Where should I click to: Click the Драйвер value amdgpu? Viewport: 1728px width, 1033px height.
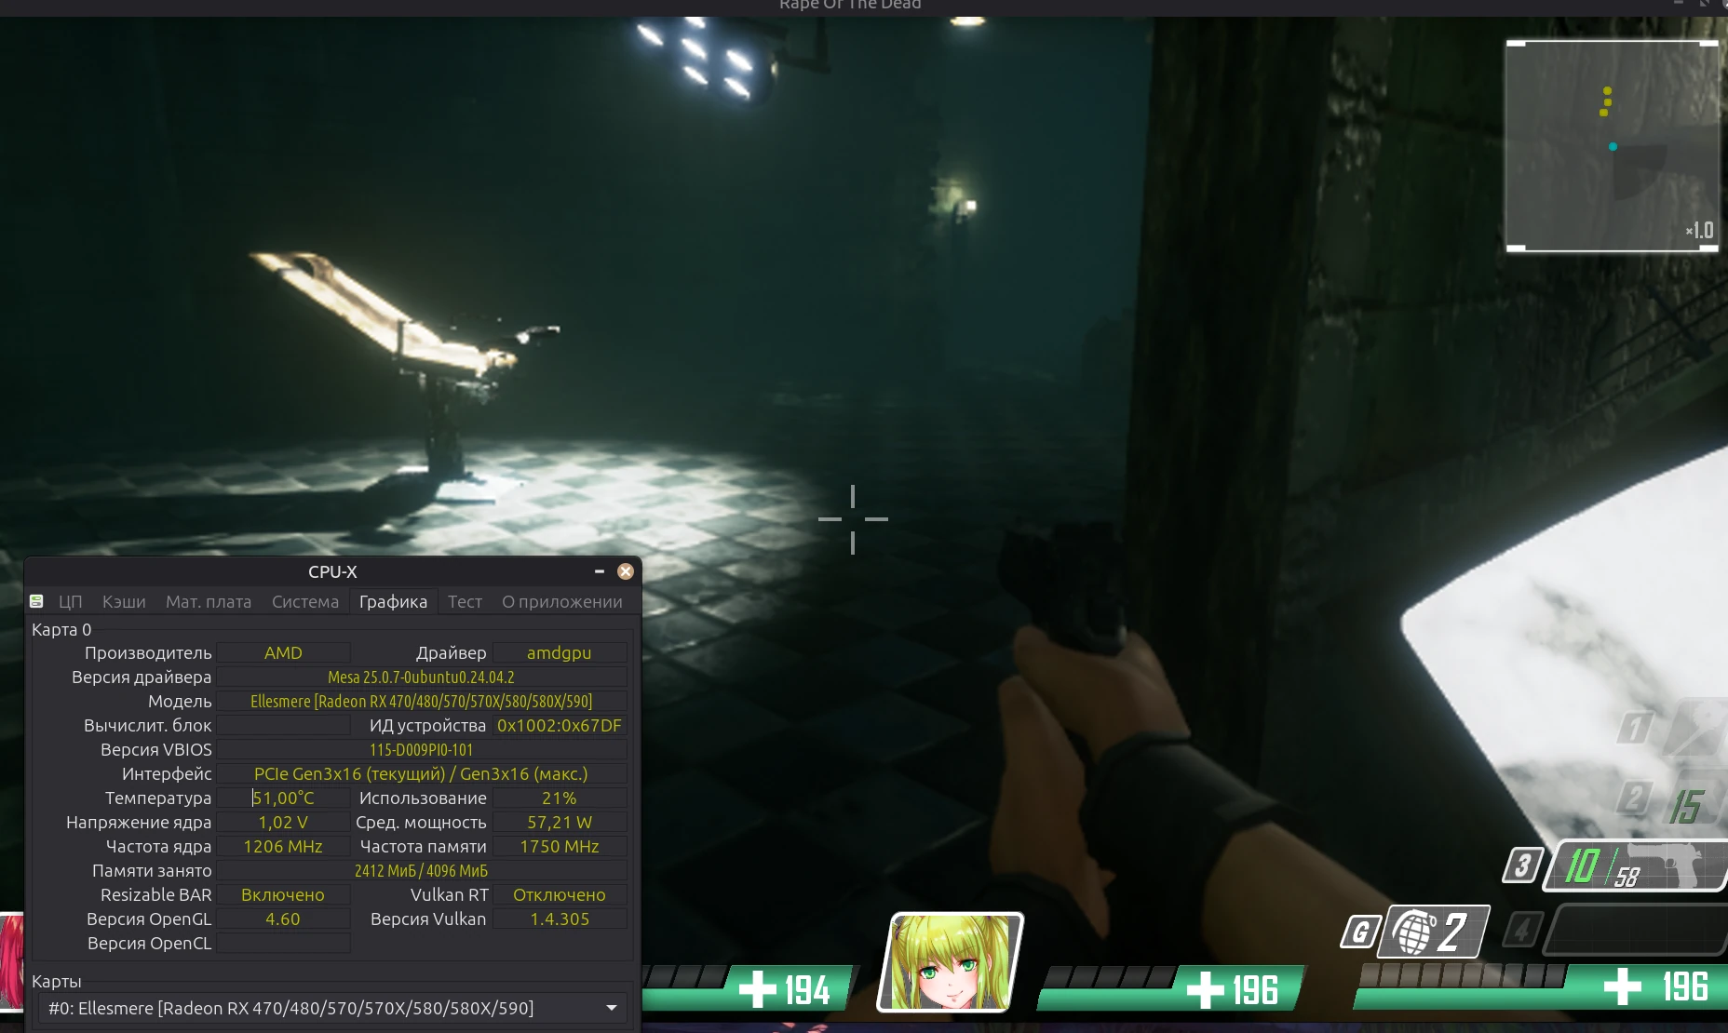(560, 653)
